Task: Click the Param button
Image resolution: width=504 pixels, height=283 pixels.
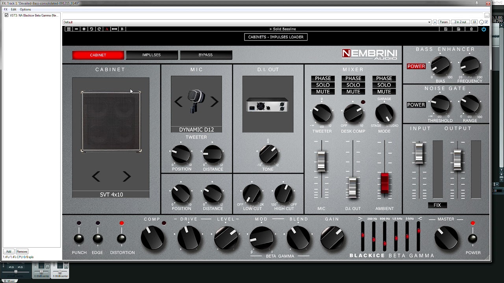Action: click(444, 22)
